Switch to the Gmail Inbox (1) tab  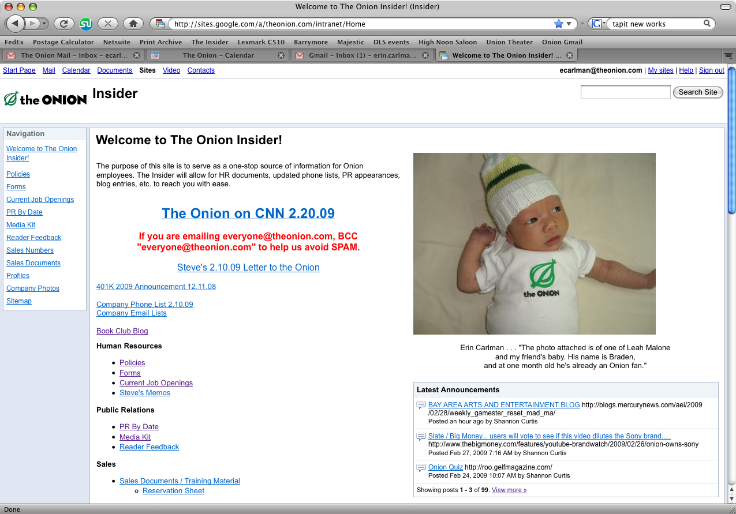363,55
